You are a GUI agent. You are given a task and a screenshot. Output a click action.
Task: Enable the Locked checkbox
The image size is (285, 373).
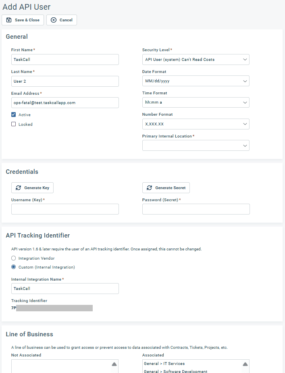[x=14, y=124]
